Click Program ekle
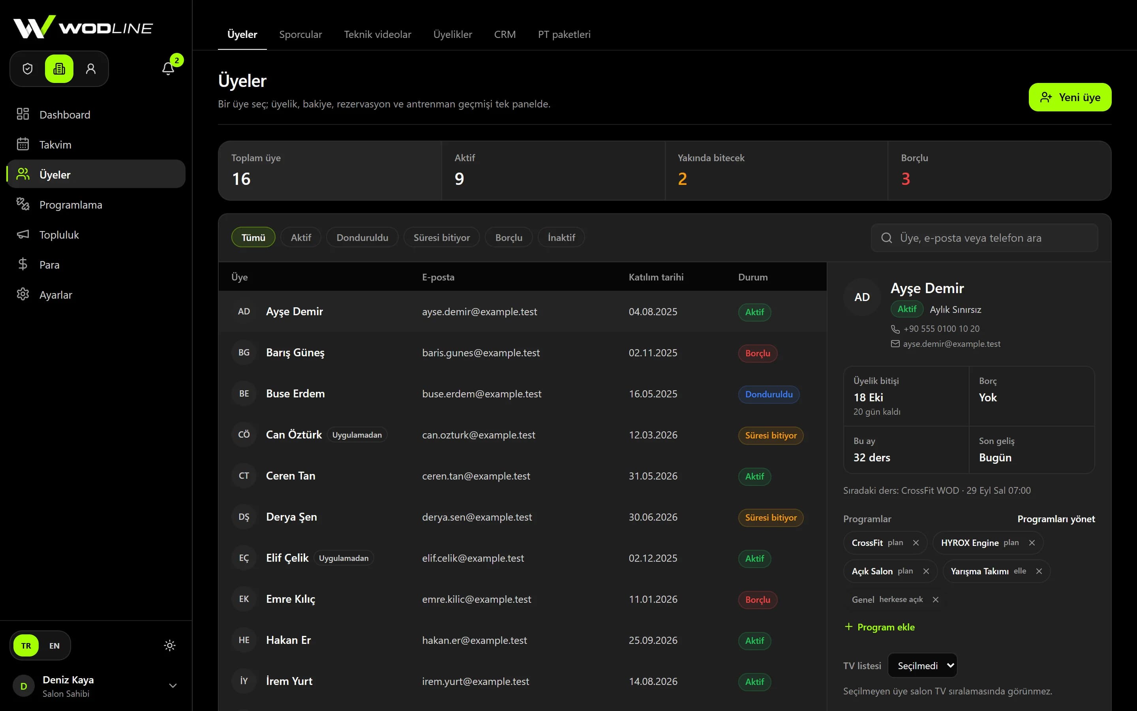Image resolution: width=1137 pixels, height=711 pixels. [880, 627]
